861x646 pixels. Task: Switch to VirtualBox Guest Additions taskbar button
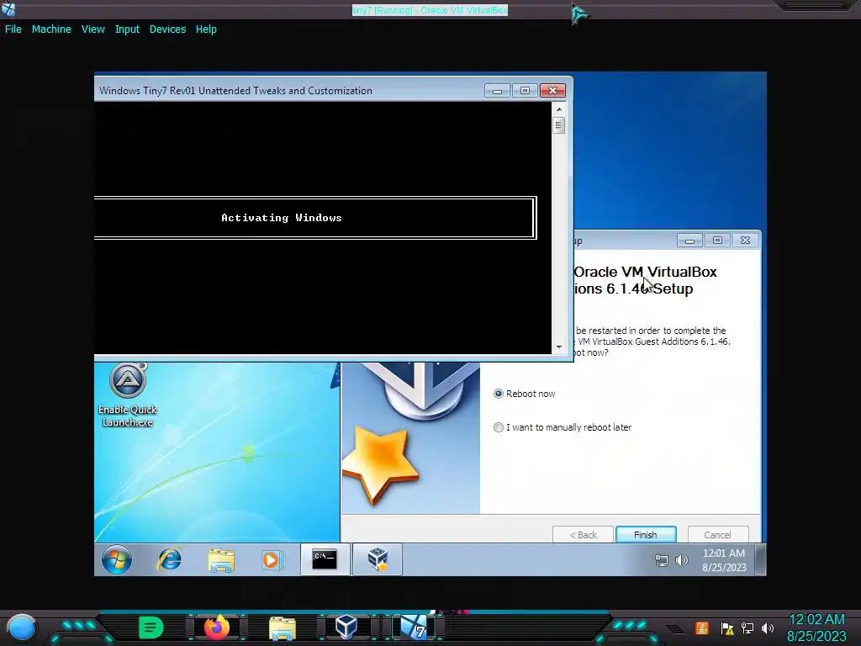click(378, 559)
